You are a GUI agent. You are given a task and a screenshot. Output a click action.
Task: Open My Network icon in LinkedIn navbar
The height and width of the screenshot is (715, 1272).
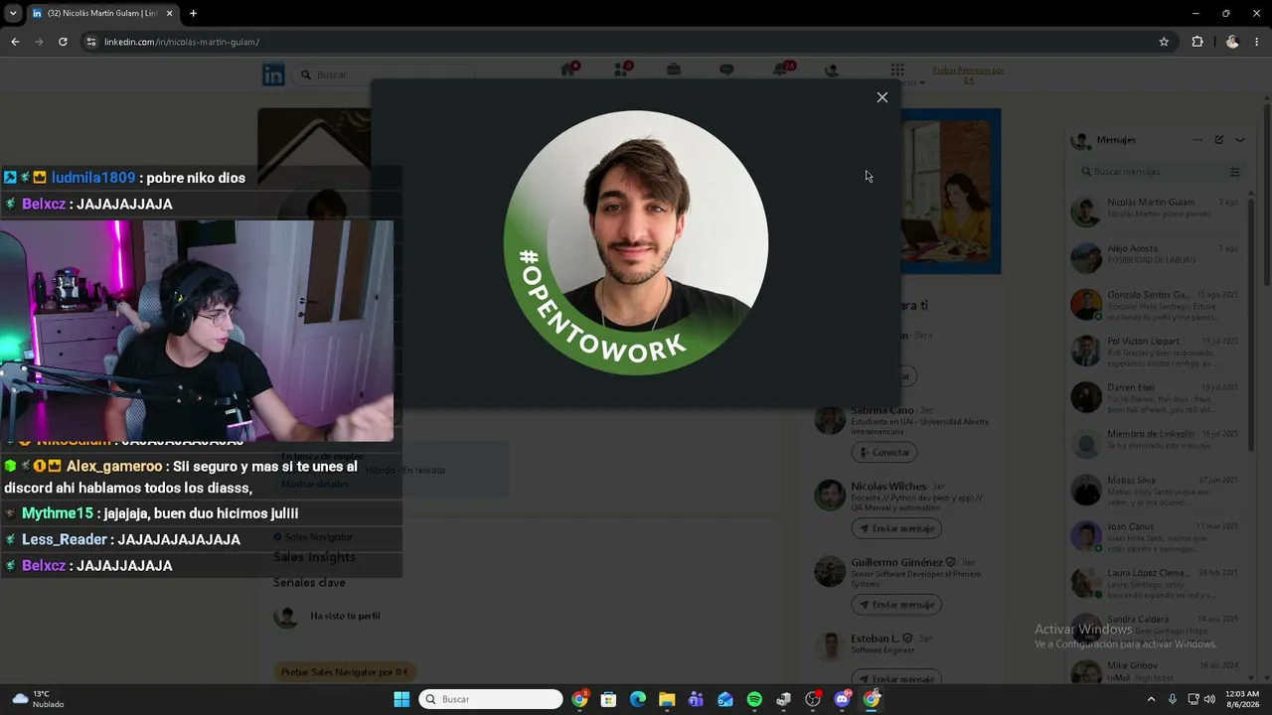click(622, 70)
